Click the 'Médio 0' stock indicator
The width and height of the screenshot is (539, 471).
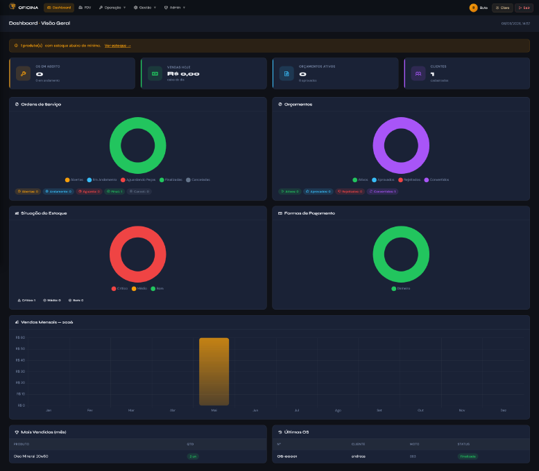[52, 301]
